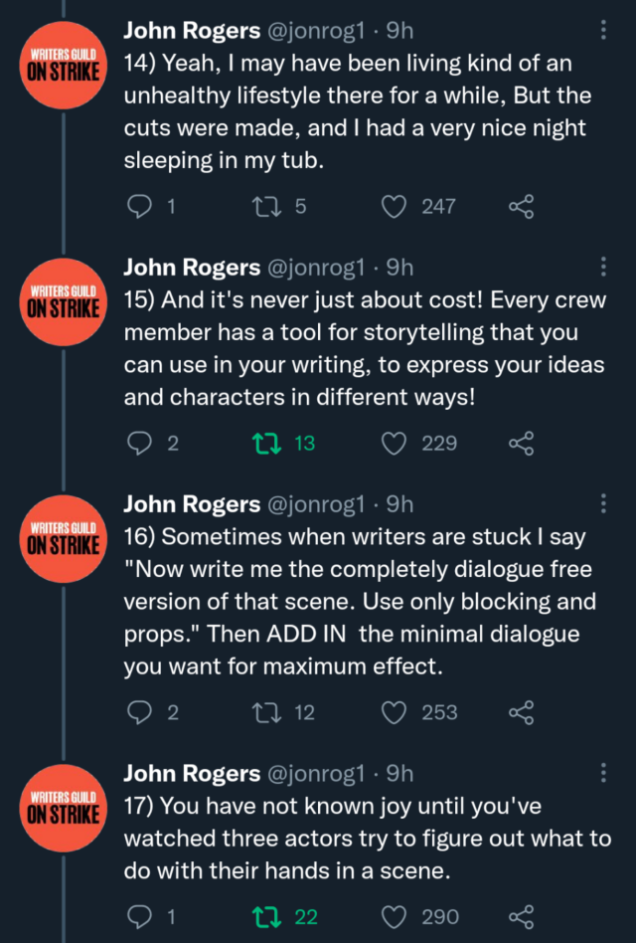
Task: Share tweet 15 about storytelling tools
Action: point(521,444)
